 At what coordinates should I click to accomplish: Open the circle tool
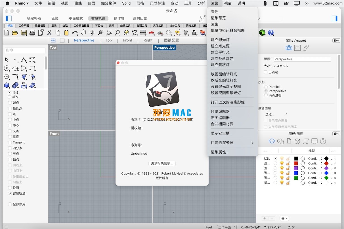tap(7, 68)
